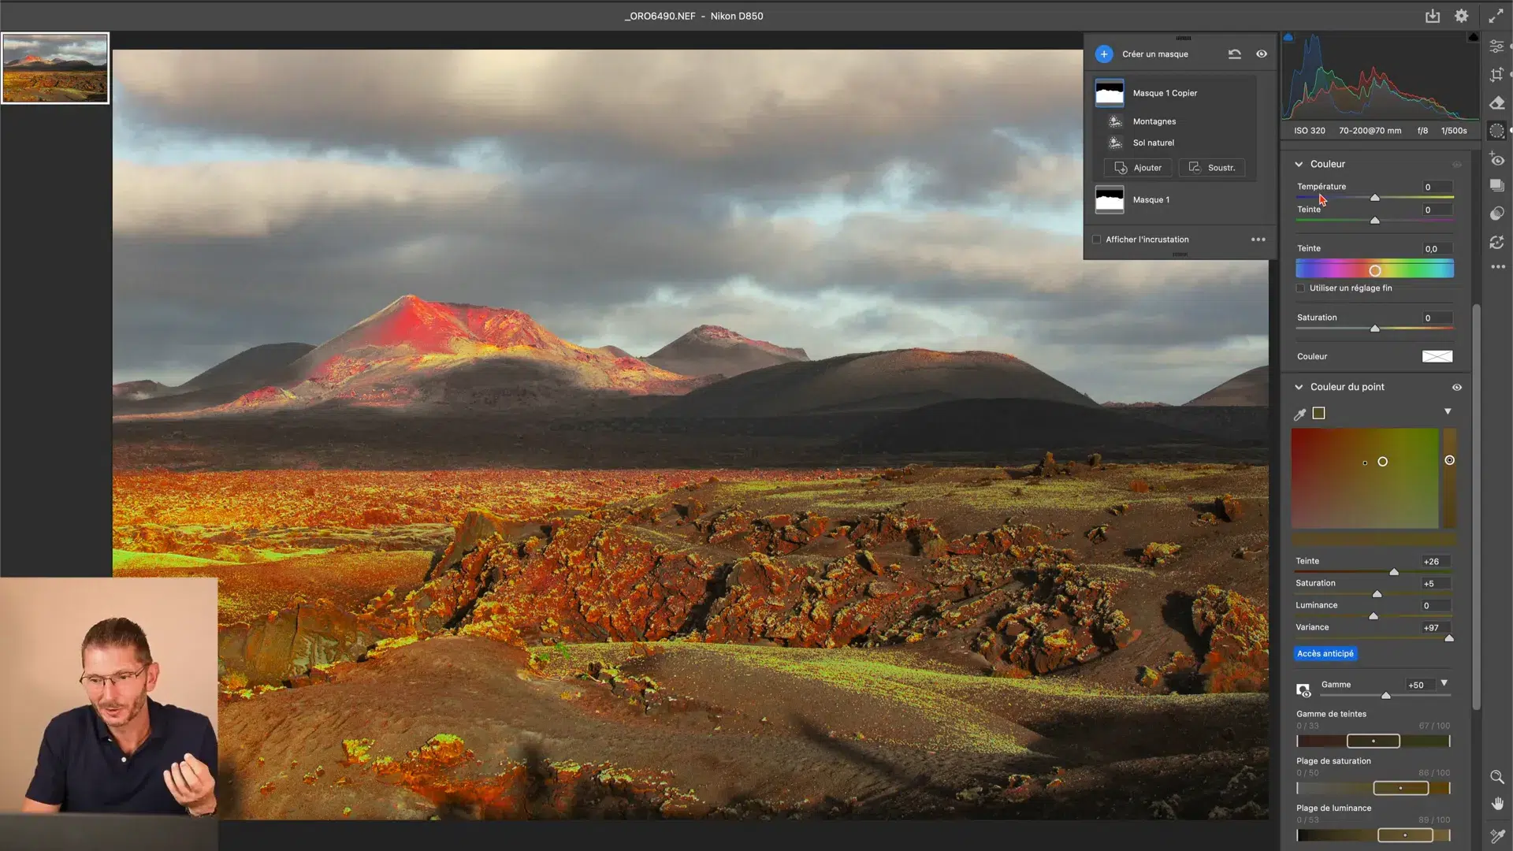Click the olive point color swatch
The height and width of the screenshot is (851, 1513).
(x=1318, y=414)
